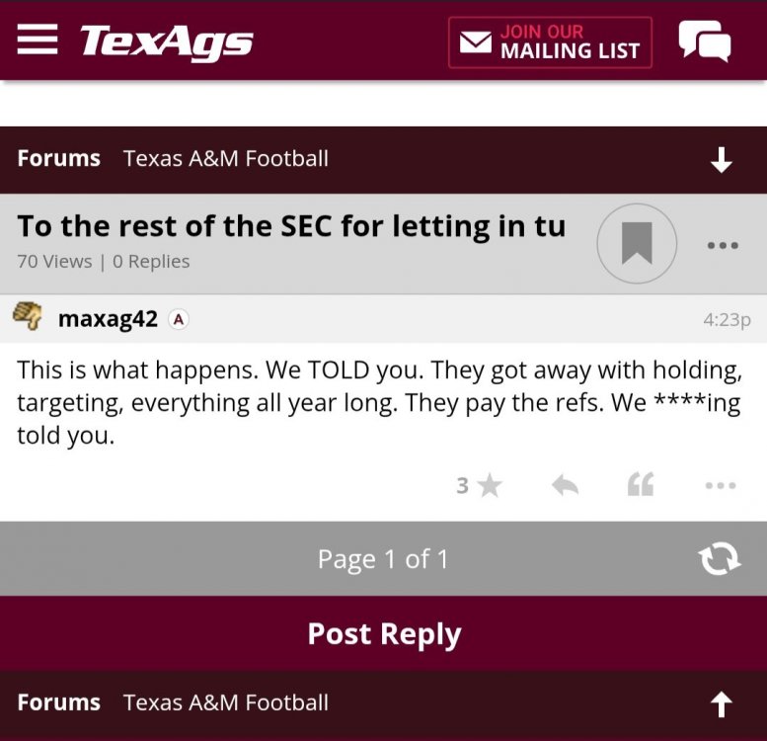The width and height of the screenshot is (767, 741).
Task: Click the Join Our Mailing List button
Action: coord(550,42)
